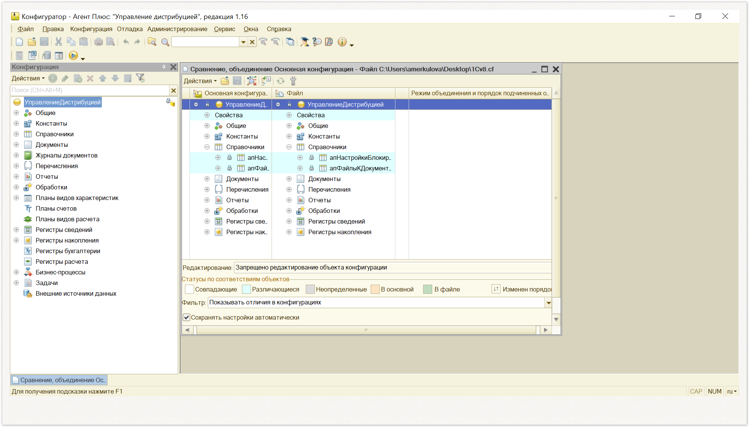Click the ru language indicator in status bar

(x=732, y=391)
